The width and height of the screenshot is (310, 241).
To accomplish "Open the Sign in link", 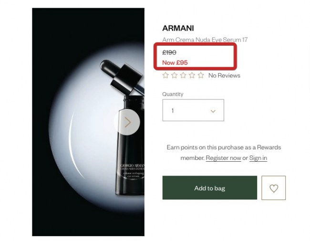I will [258, 158].
